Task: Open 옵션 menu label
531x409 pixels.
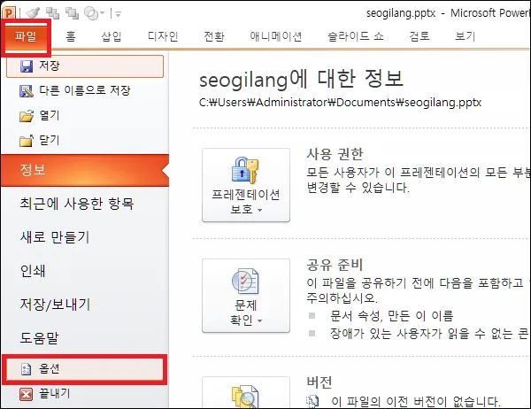Action: point(50,368)
